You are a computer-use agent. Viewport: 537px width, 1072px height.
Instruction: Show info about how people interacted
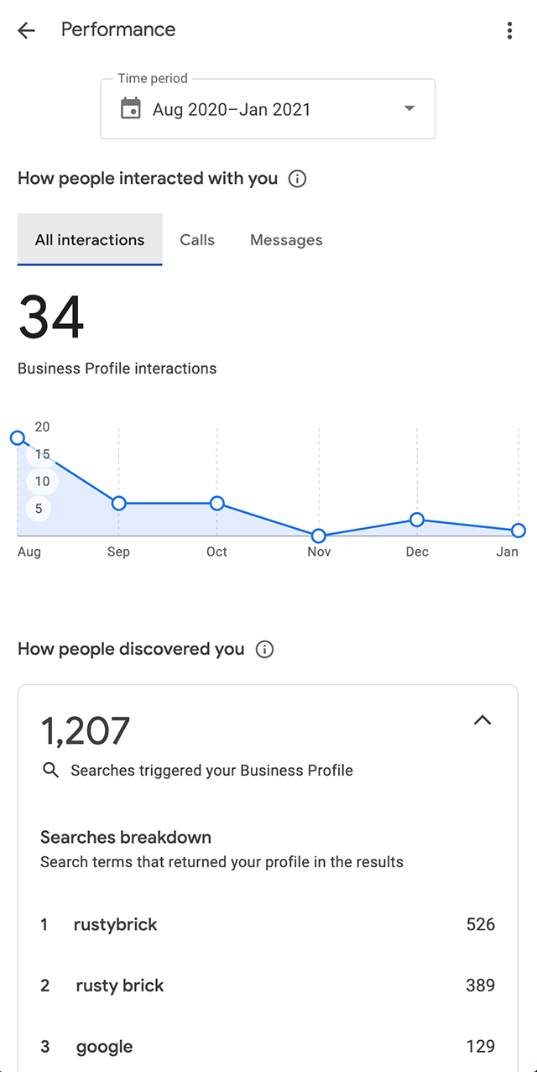(297, 179)
